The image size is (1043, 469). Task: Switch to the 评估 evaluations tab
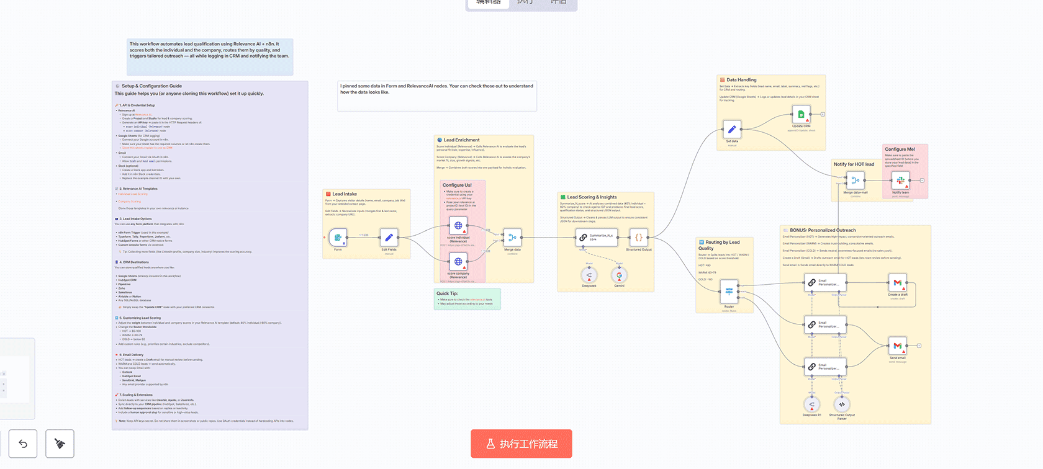point(558,2)
